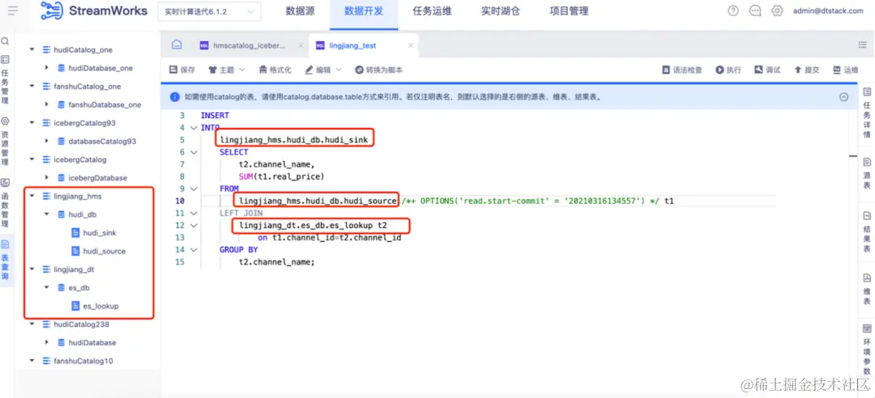
Task: Fold code at line 6 SELECT arrow
Action: click(x=194, y=152)
